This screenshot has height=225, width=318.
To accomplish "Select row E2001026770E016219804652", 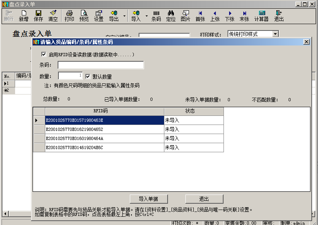I will point(105,129).
